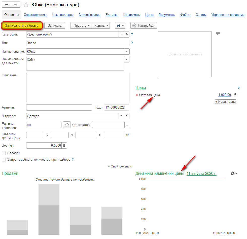Open the printer menu
The width and height of the screenshot is (247, 239).
point(120,25)
